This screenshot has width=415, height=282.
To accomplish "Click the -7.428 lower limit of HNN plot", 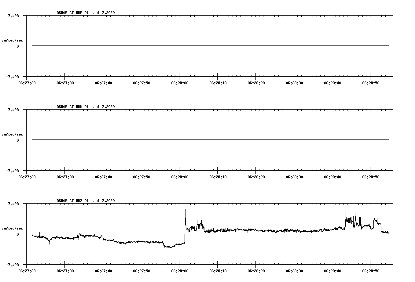I will pyautogui.click(x=12, y=171).
